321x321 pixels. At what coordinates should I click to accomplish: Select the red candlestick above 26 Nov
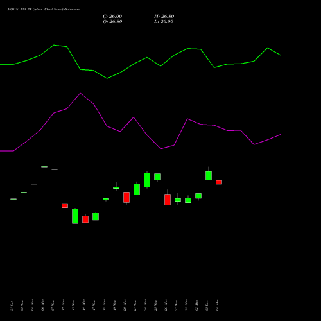point(168,200)
